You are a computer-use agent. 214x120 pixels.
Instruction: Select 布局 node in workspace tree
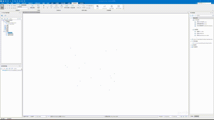click(7, 26)
